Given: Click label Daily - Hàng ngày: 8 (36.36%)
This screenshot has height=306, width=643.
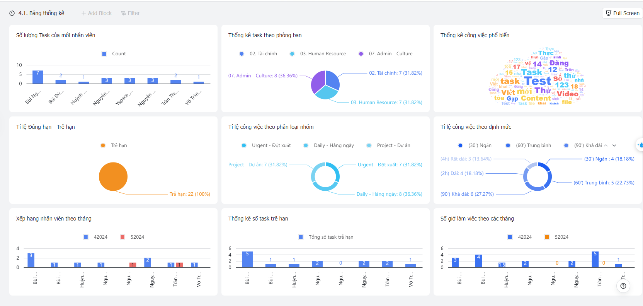Looking at the screenshot, I should 390,194.
